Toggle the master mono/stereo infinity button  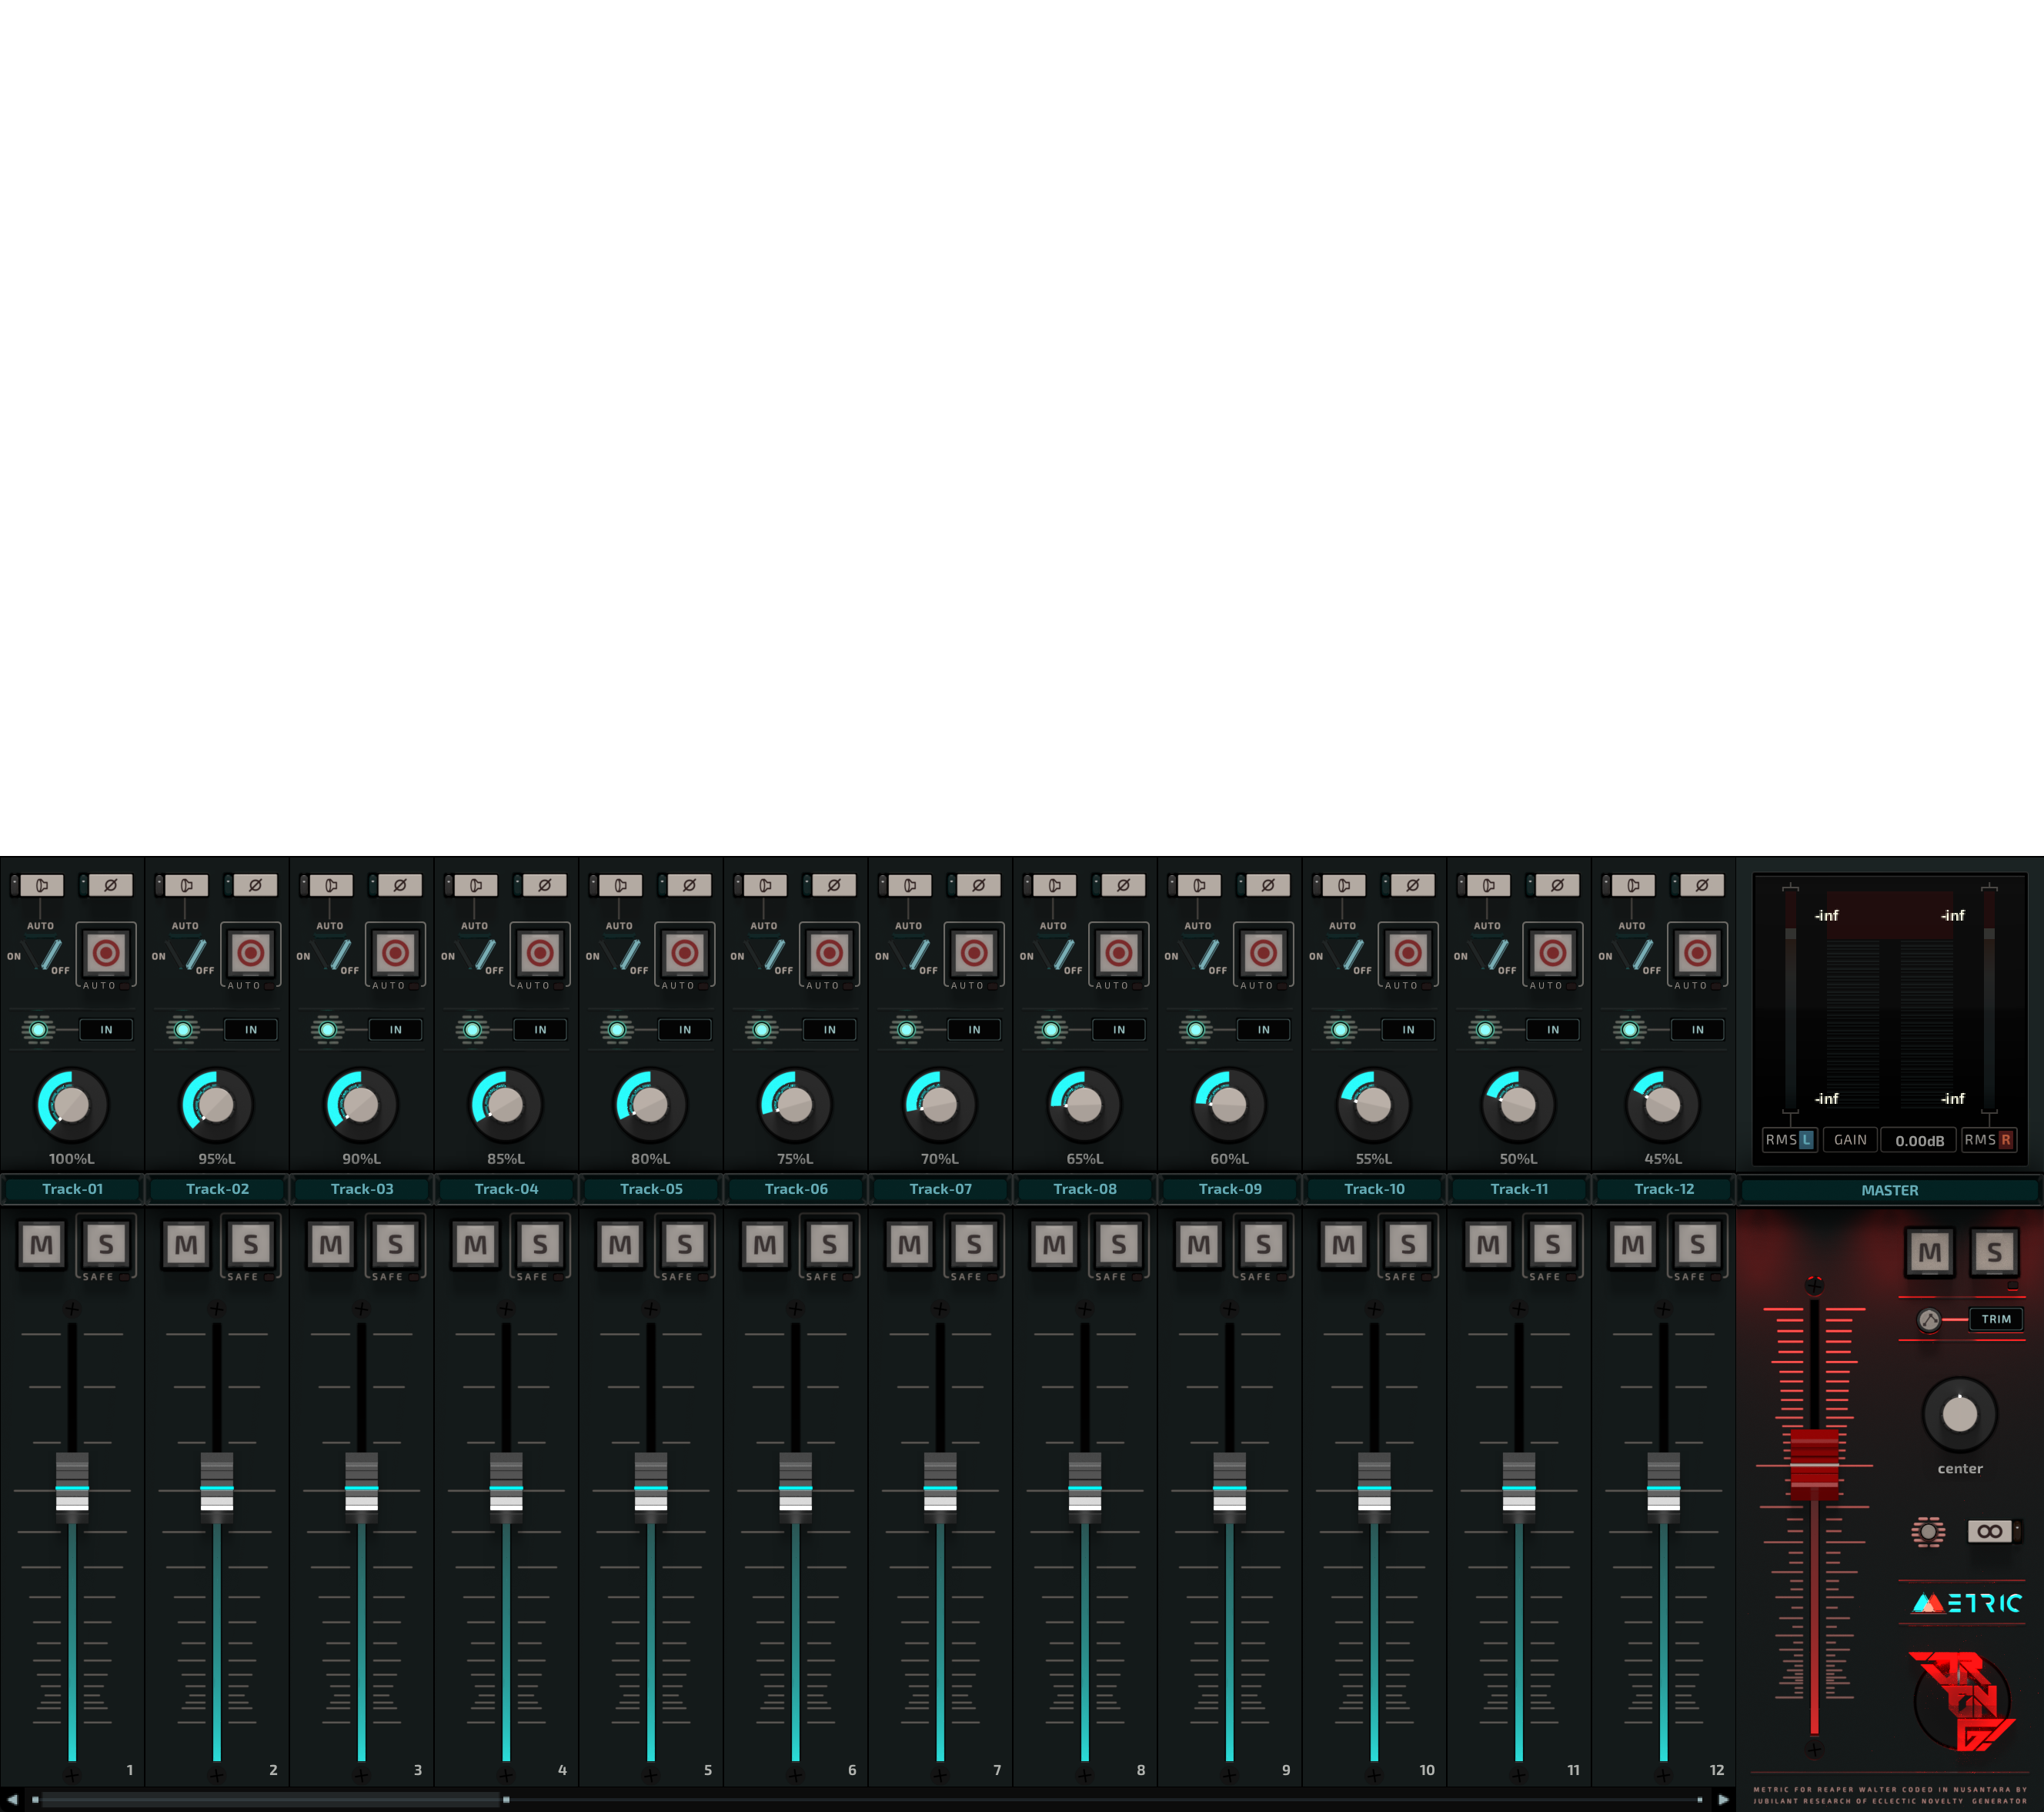click(x=1990, y=1531)
